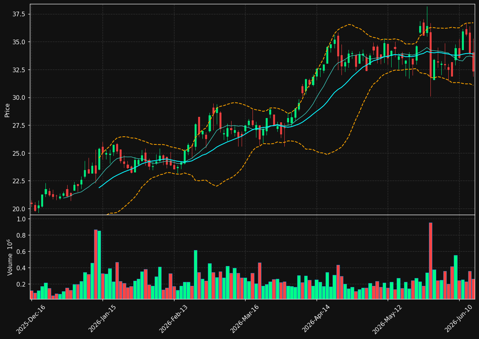Click the green volume bar reaching 0.6
Viewport: 479px width, 339px height.
point(195,275)
